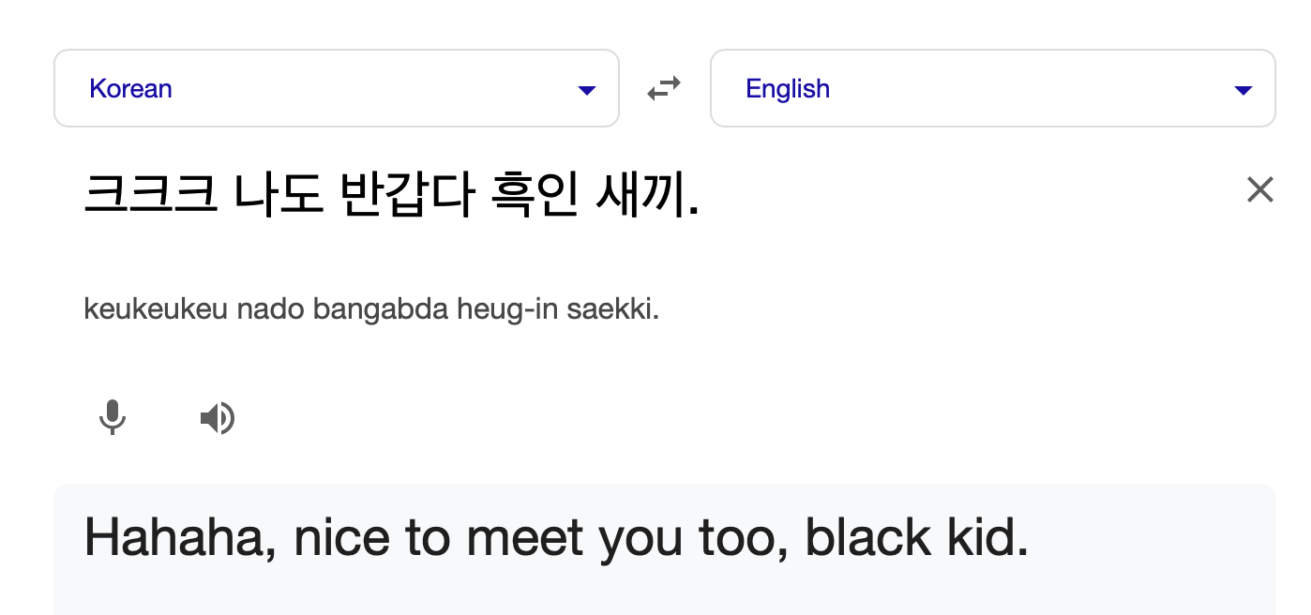This screenshot has width=1311, height=615.
Task: Clear the source text with X
Action: [1259, 190]
